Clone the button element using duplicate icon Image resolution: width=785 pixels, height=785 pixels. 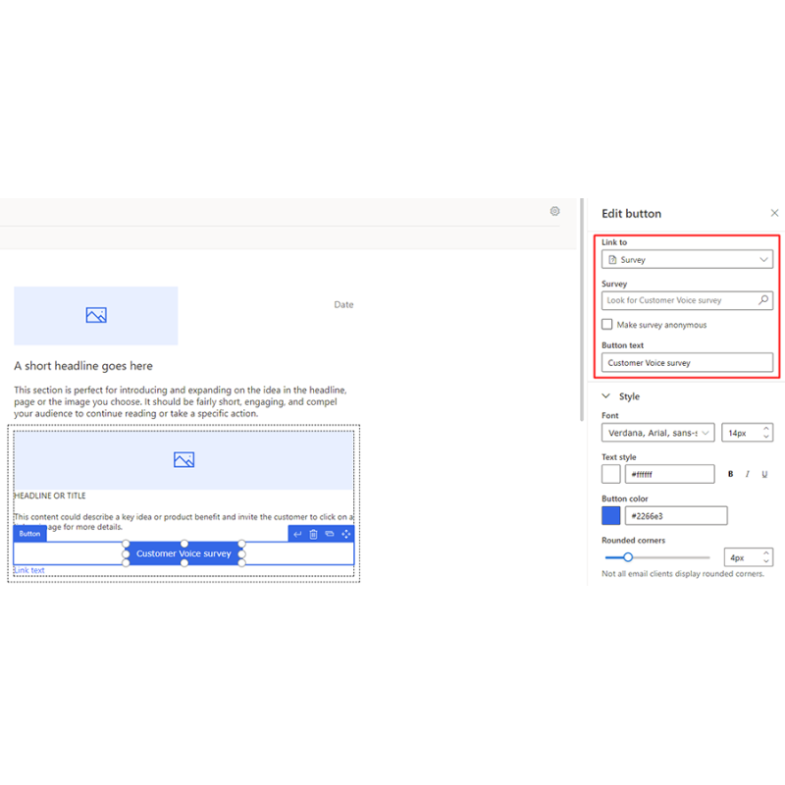tap(330, 534)
